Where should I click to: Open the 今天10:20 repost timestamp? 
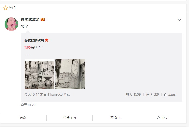[28, 105]
